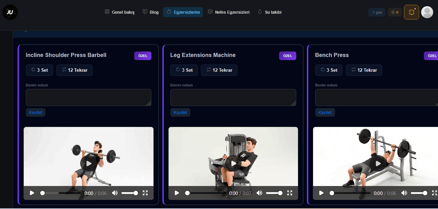Screen dimensions: 438x209
Task: Adjust the Leg Extensions Machine volume slider
Action: click(x=274, y=193)
